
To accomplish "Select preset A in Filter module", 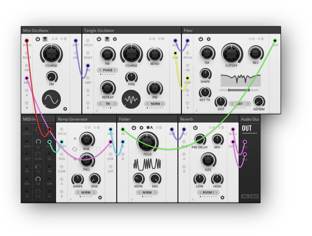I will tap(252, 39).
